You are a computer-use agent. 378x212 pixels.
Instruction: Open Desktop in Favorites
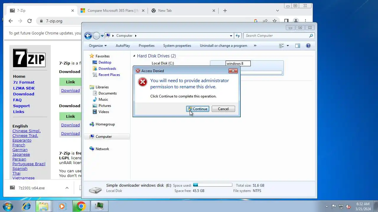[105, 62]
